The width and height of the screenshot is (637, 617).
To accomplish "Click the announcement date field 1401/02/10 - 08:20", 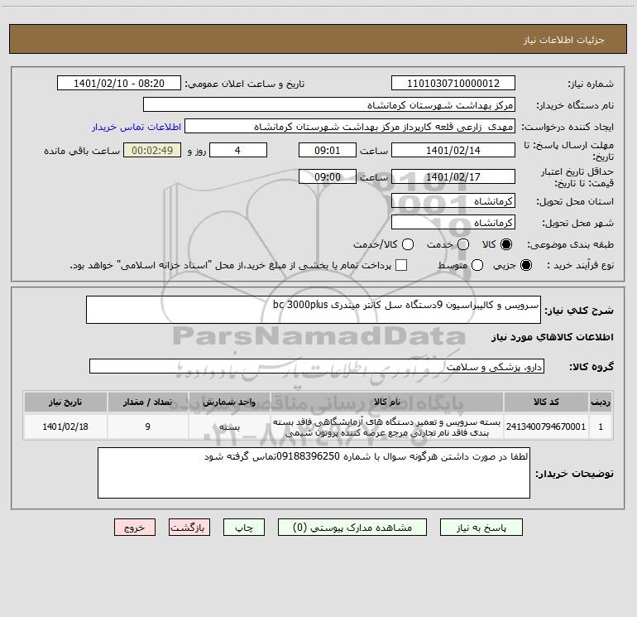I will (x=119, y=84).
